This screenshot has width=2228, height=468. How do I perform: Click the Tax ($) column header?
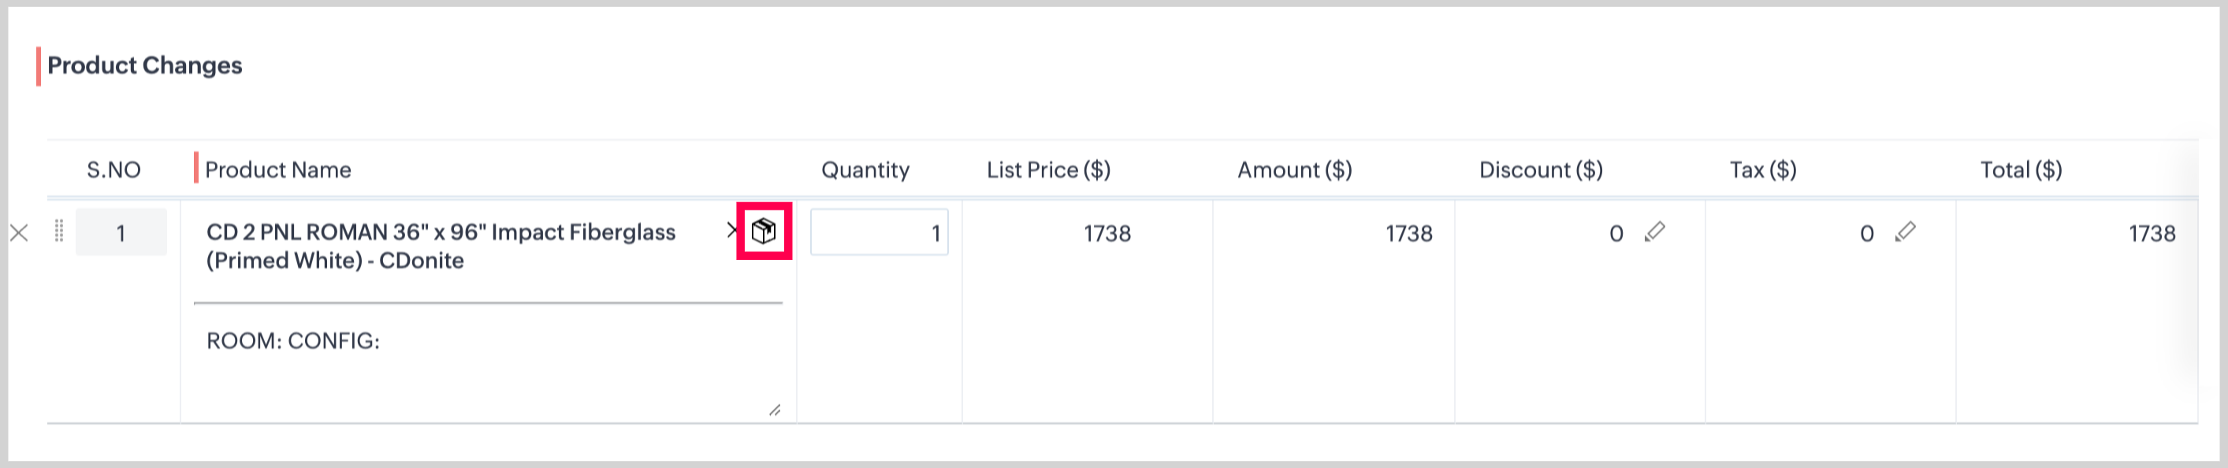1763,169
